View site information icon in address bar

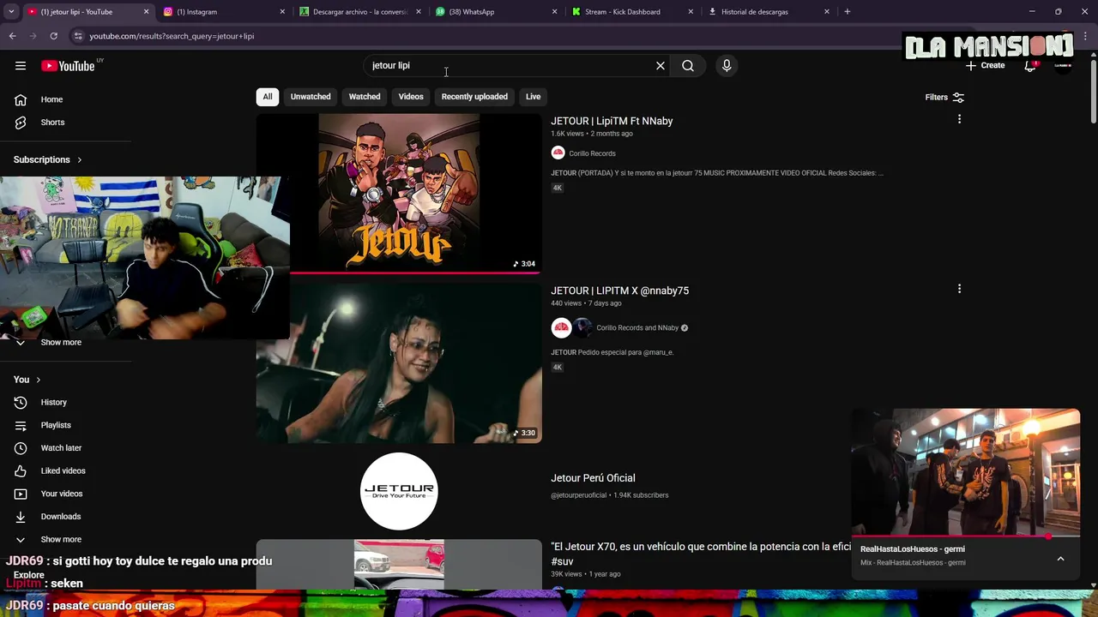coord(78,36)
